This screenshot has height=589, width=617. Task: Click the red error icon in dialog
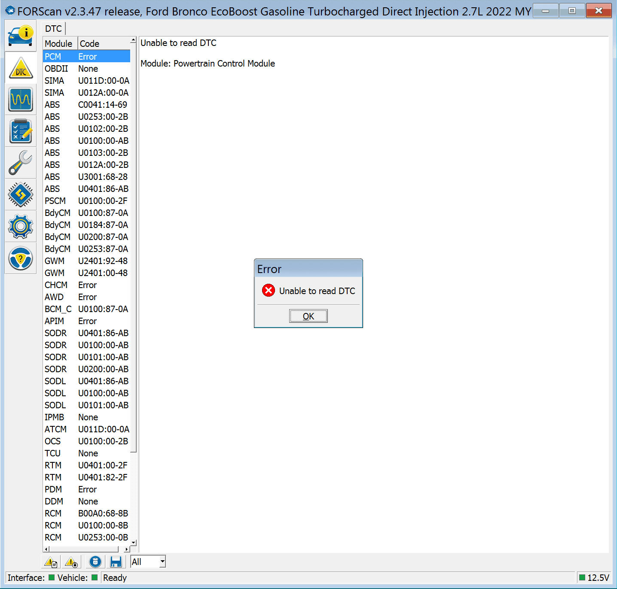coord(269,291)
